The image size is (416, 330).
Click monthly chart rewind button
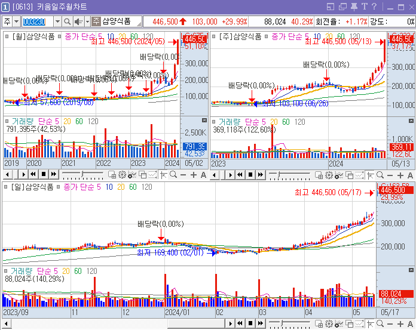[33, 174]
